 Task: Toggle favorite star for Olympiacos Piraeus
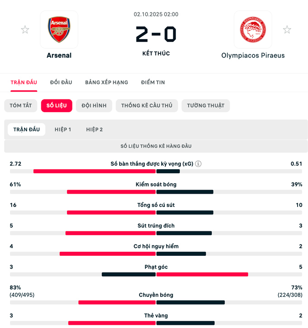[287, 29]
